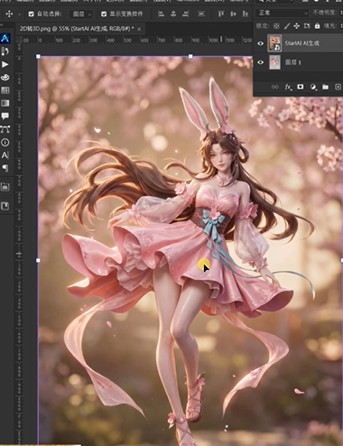Toggle prevent artboard auto-nesting lock

307,26
